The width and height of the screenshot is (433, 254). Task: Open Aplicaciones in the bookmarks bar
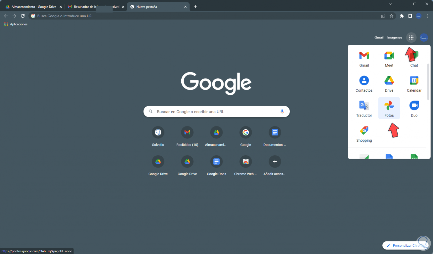pos(16,24)
